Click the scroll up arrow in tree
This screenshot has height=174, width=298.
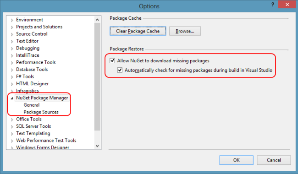97,20
